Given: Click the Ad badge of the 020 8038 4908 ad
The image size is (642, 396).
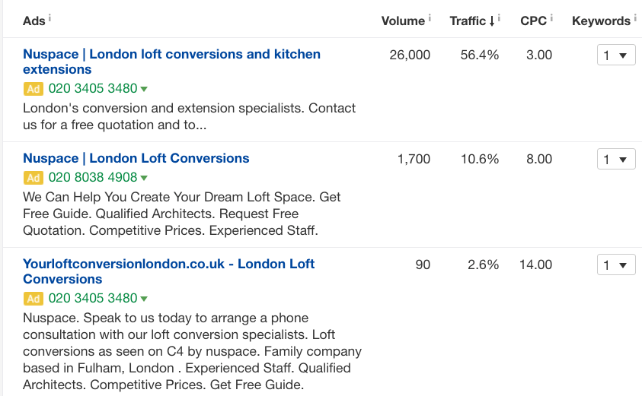Looking at the screenshot, I should tap(33, 178).
